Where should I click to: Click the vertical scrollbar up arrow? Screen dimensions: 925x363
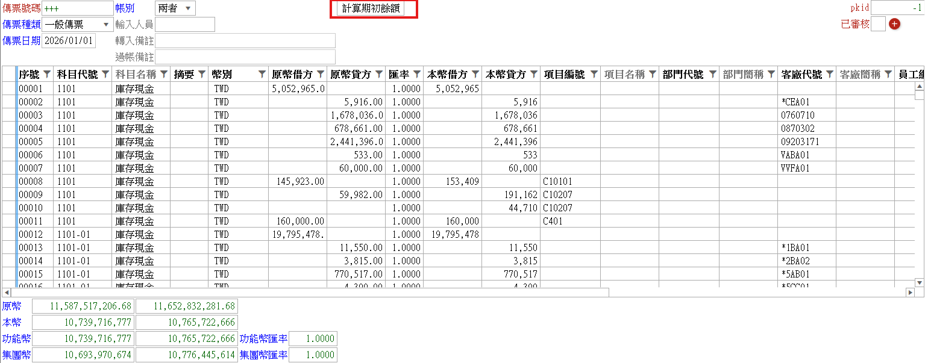click(920, 87)
